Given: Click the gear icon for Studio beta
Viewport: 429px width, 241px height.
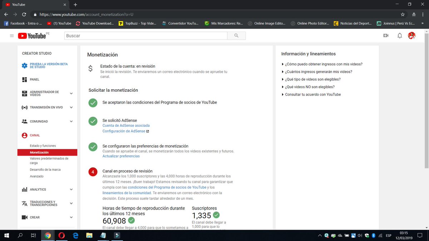Looking at the screenshot, I should (x=24, y=66).
